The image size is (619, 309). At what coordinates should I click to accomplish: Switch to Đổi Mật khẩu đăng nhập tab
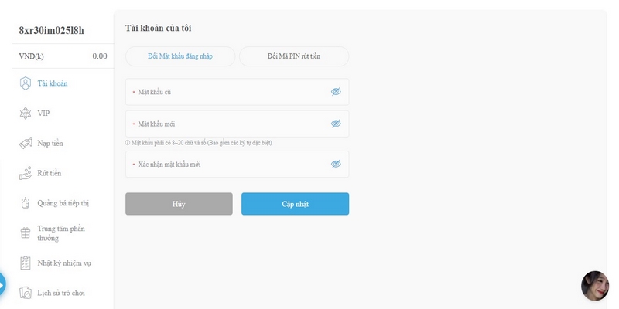click(x=180, y=56)
